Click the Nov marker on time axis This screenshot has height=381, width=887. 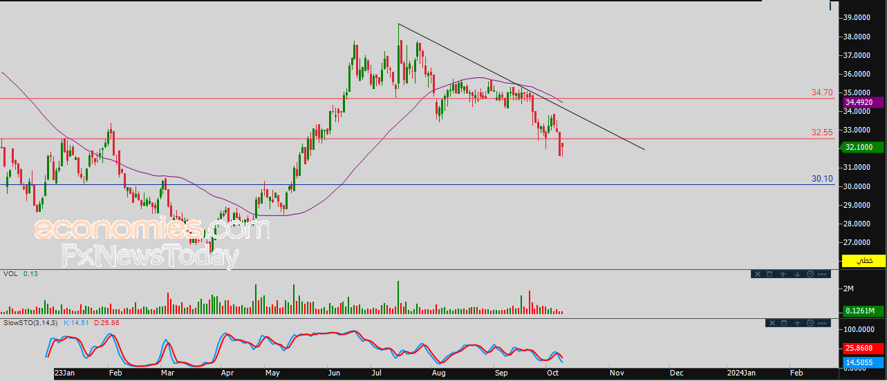pos(617,373)
